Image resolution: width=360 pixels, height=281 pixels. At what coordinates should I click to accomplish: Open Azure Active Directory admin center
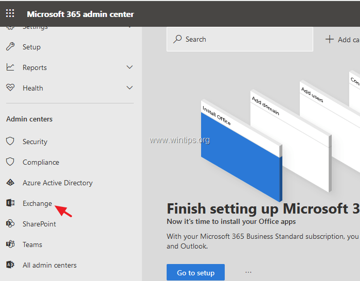58,183
